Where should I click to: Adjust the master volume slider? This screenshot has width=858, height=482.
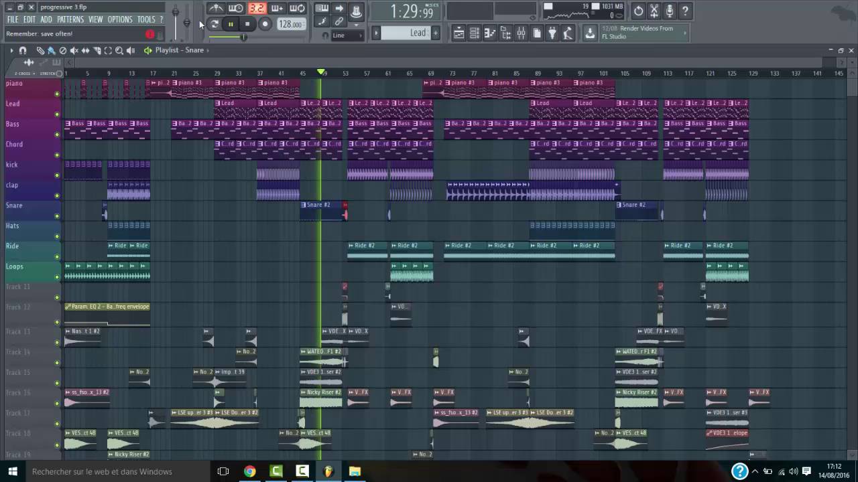[x=176, y=13]
